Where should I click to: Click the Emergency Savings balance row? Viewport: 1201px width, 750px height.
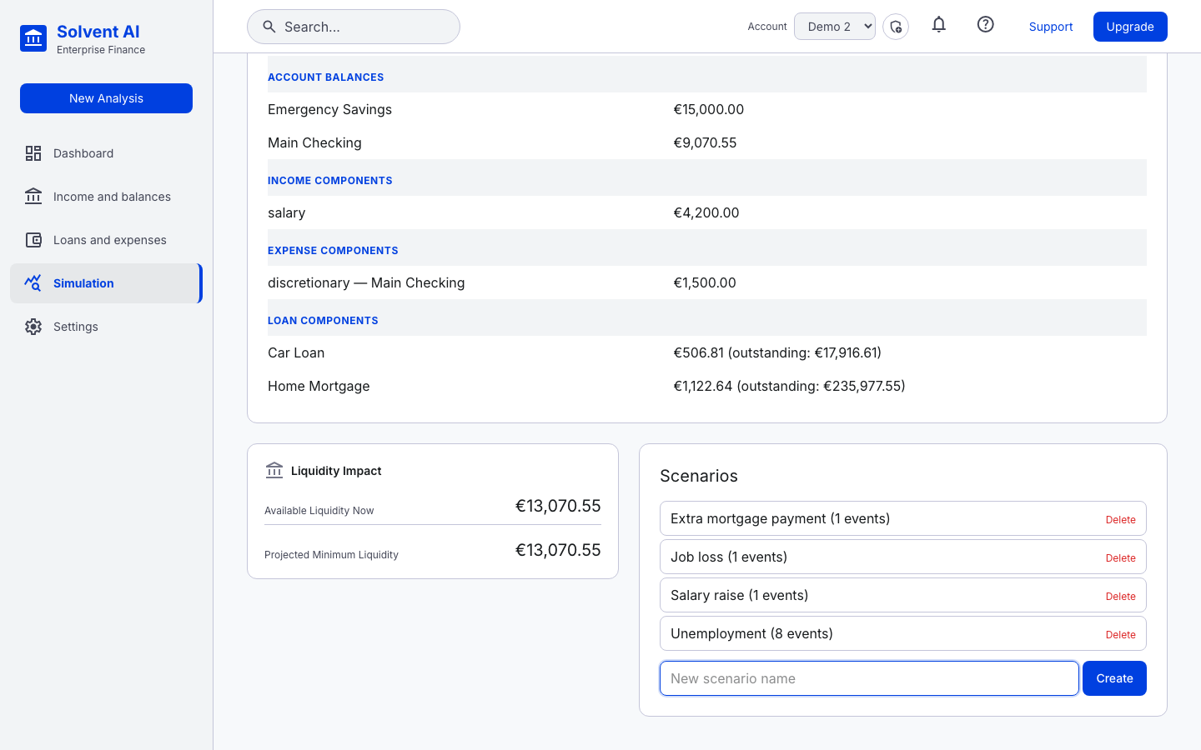(707, 109)
